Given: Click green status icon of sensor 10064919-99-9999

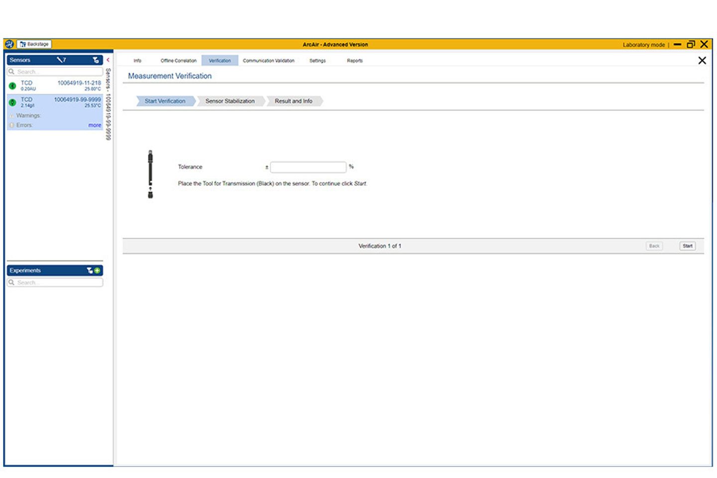Looking at the screenshot, I should click(x=12, y=103).
